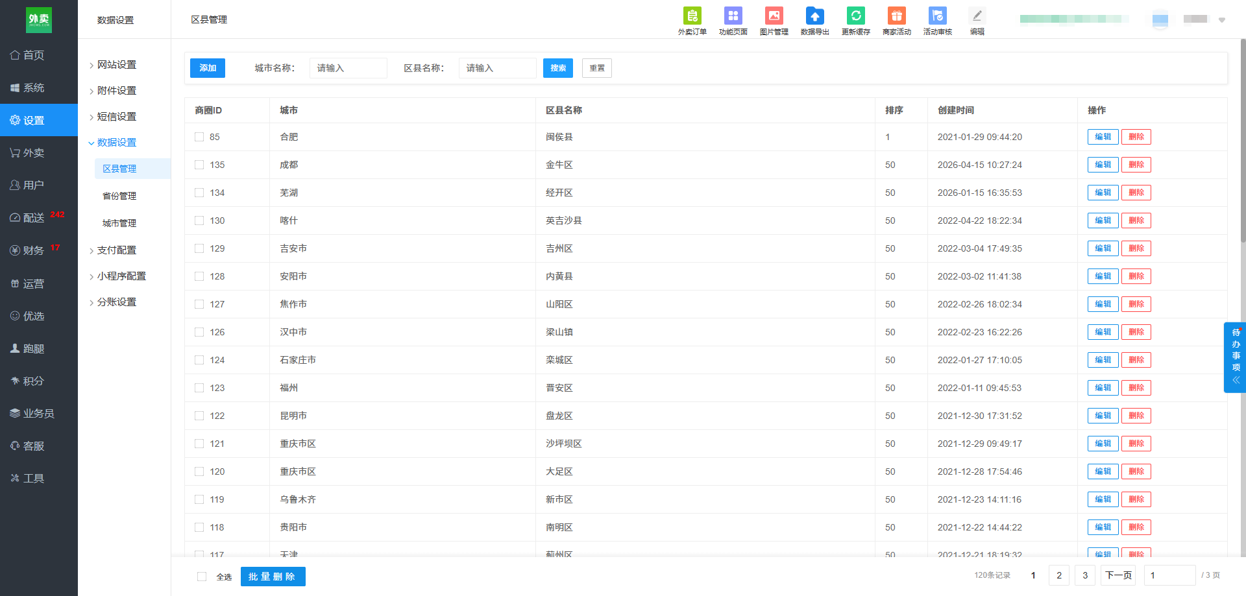Image resolution: width=1246 pixels, height=596 pixels.
Task: Open 系统 in the left sidebar
Action: pyautogui.click(x=39, y=88)
